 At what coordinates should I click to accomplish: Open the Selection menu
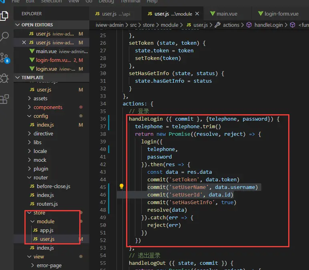coord(51,1)
